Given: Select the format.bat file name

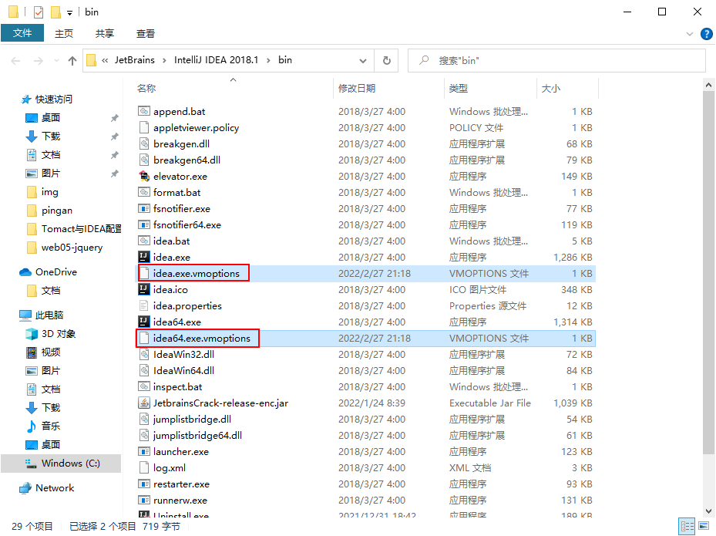Looking at the screenshot, I should point(176,193).
